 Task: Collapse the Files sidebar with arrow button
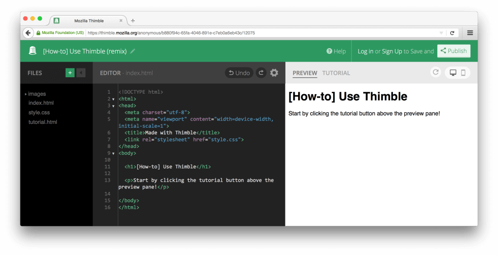[81, 73]
